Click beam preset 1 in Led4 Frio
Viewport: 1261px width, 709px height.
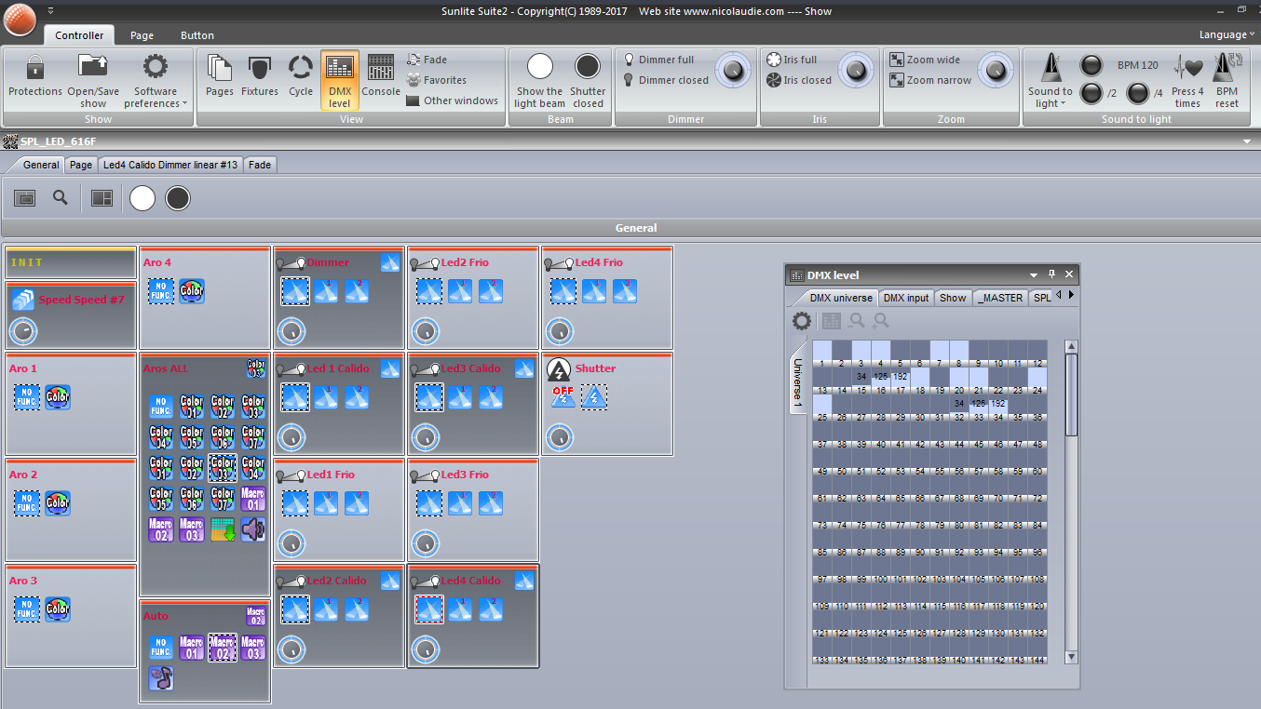[594, 291]
